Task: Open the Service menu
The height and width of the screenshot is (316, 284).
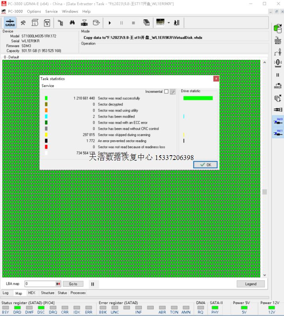Action: [51, 11]
